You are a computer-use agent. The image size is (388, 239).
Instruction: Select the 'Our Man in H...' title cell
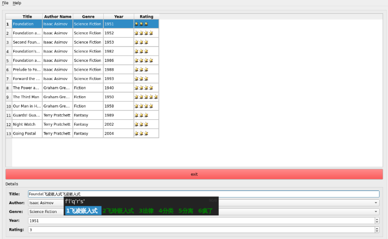click(x=27, y=106)
